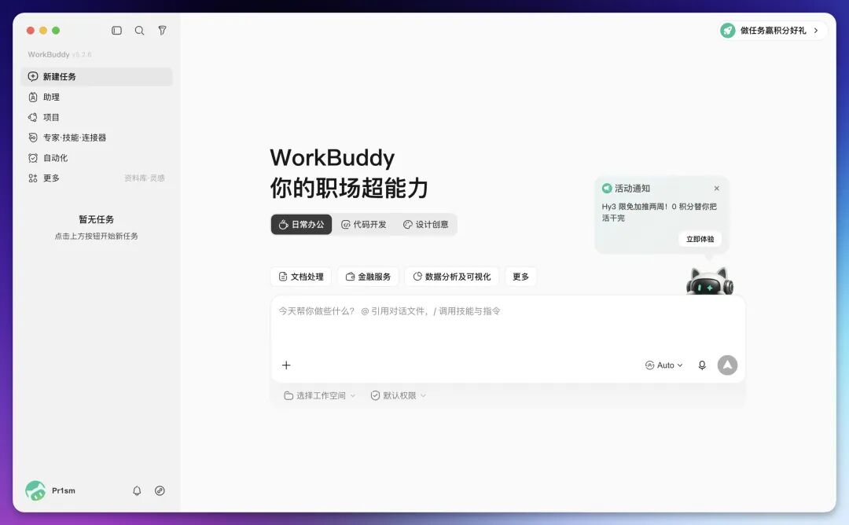Select 新建任务 in the sidebar
849x525 pixels.
97,76
